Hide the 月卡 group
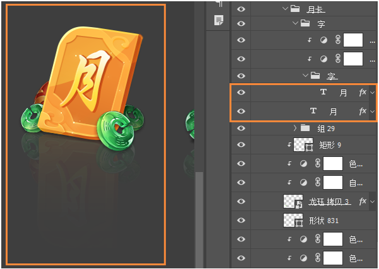Screen dimensions: 379x269 coord(241,9)
